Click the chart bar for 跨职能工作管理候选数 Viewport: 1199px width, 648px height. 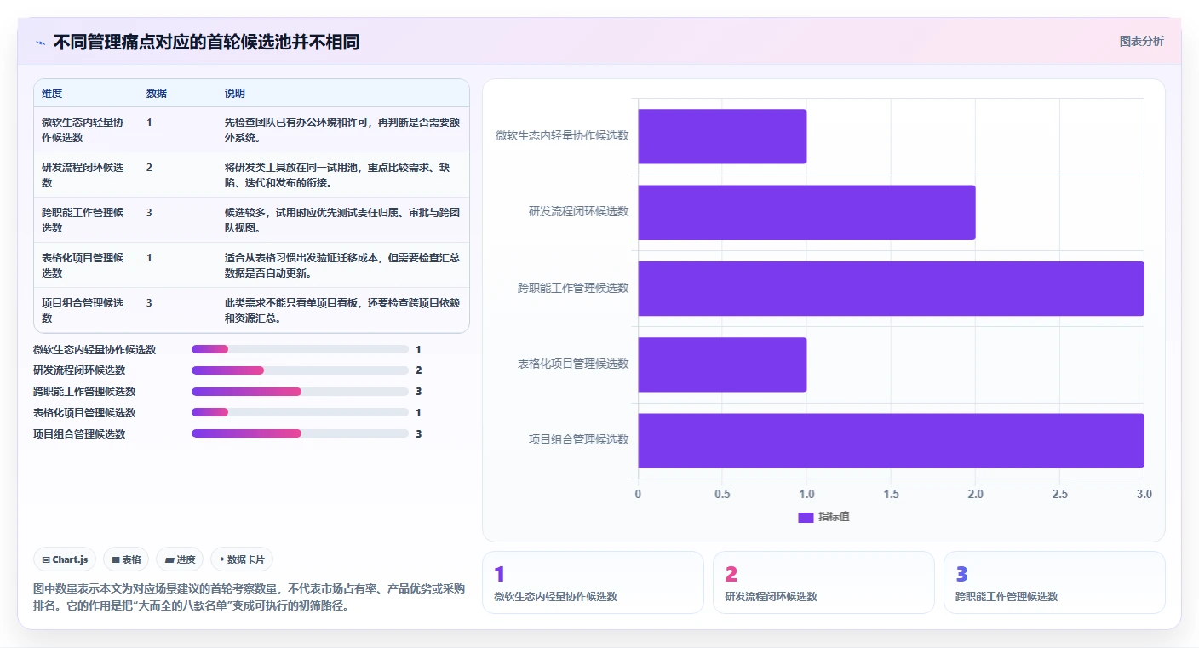(x=891, y=289)
